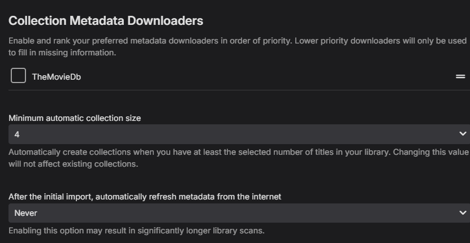Screen dimensions: 470x243
Task: Click the "After the initial import" label
Action: pyautogui.click(x=145, y=197)
